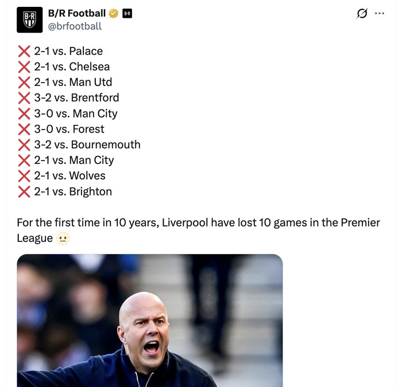Click the red X beside Palace result
The width and height of the screenshot is (402, 387).
[24, 51]
